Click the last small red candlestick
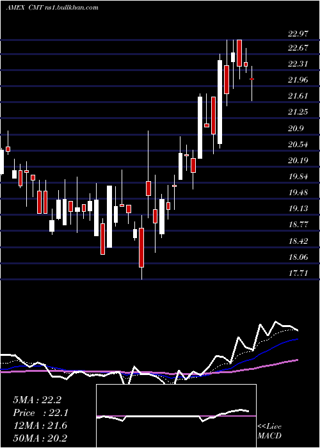The height and width of the screenshot is (448, 320). tap(252, 79)
